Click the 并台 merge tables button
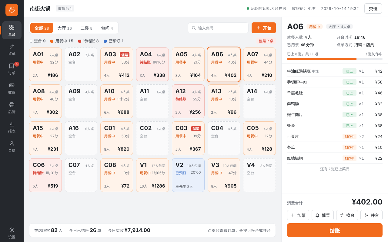 pyautogui.click(x=371, y=215)
